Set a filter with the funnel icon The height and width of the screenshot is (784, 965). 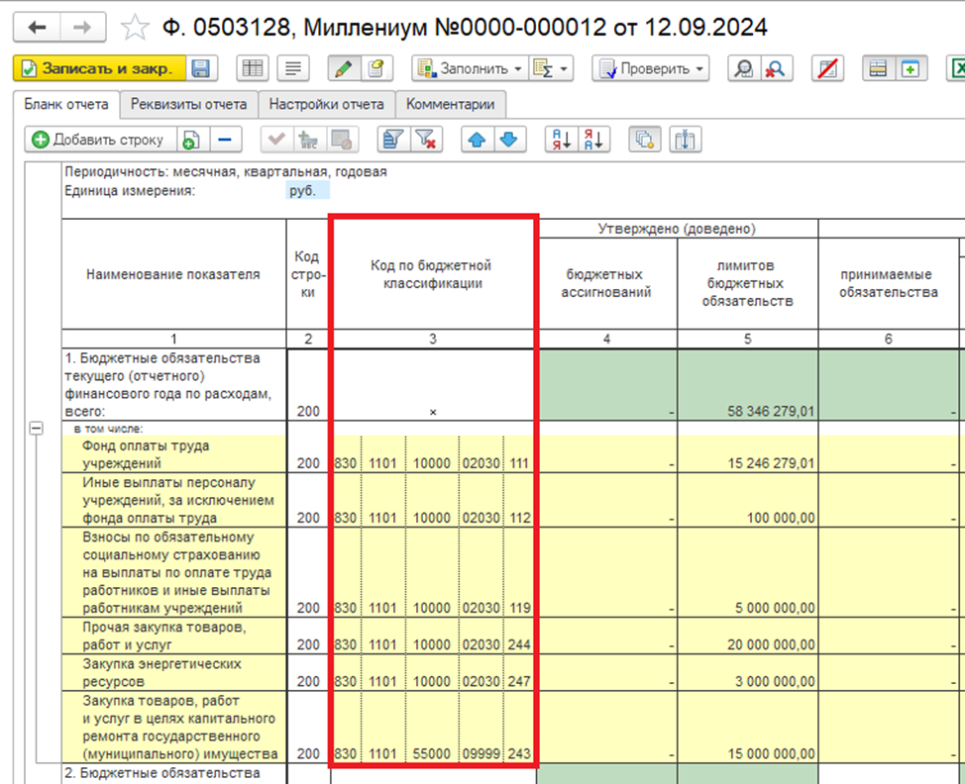(393, 140)
